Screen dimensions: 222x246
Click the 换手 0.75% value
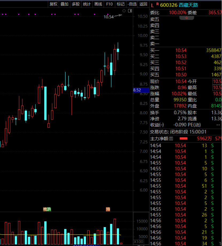pyautogui.click(x=180, y=113)
